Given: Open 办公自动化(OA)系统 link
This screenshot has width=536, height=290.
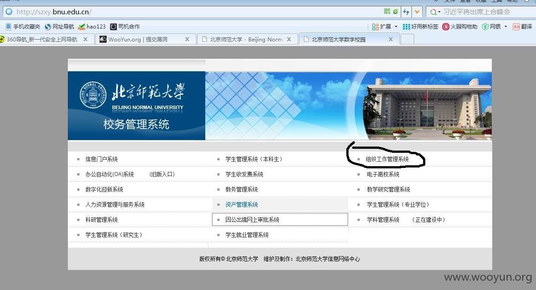Looking at the screenshot, I should click(109, 174).
